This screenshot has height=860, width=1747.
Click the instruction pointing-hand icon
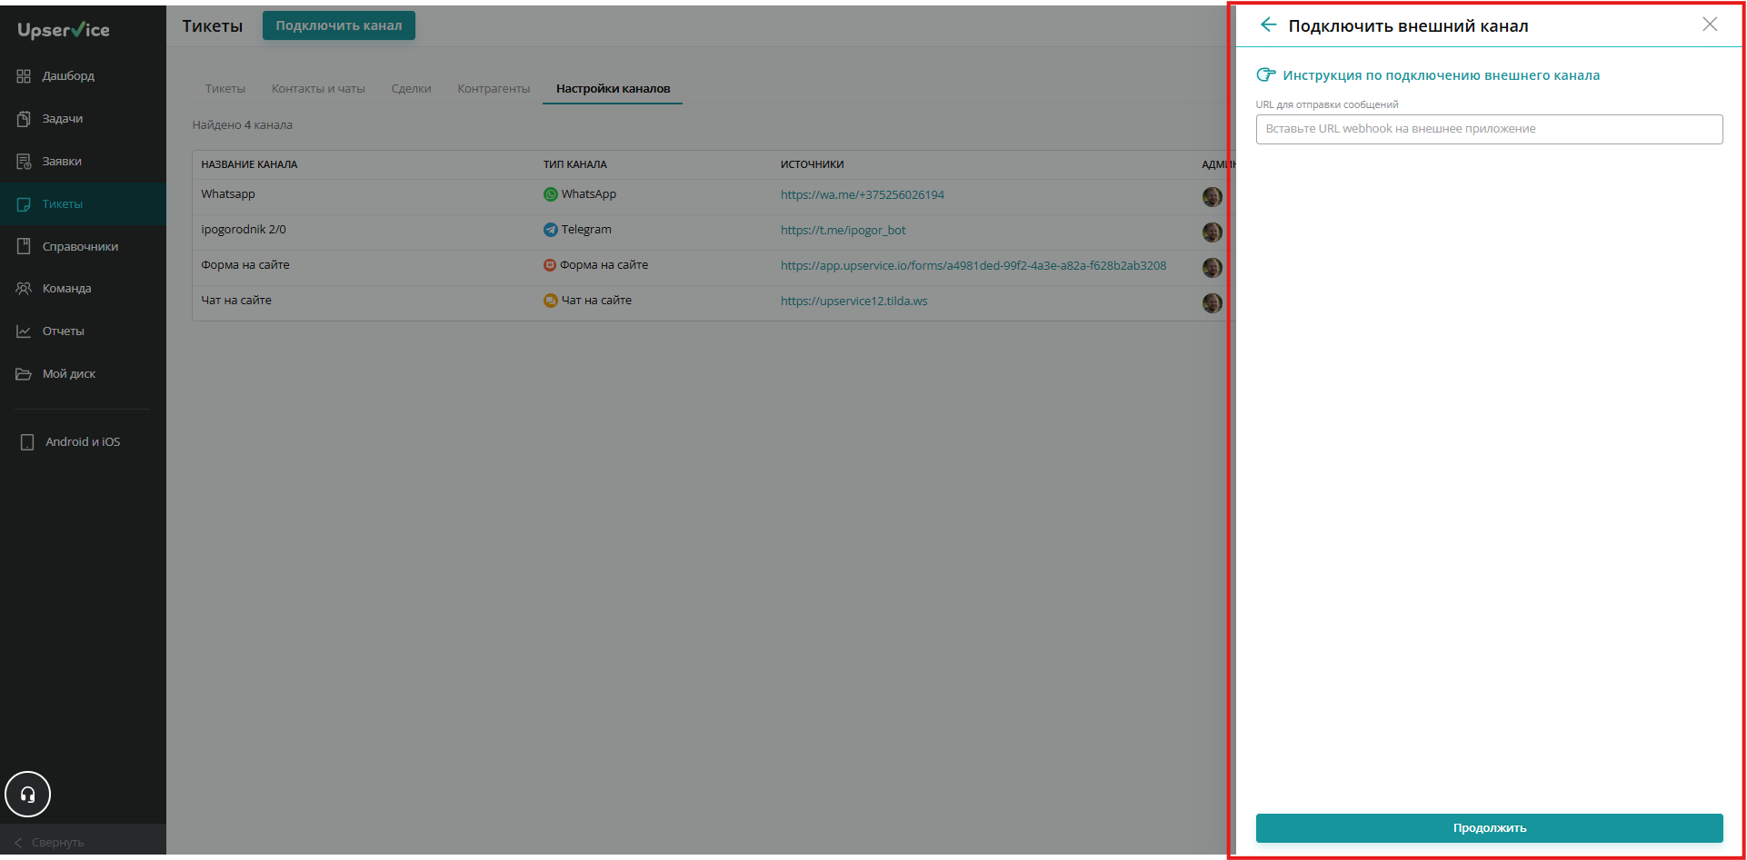pyautogui.click(x=1265, y=74)
